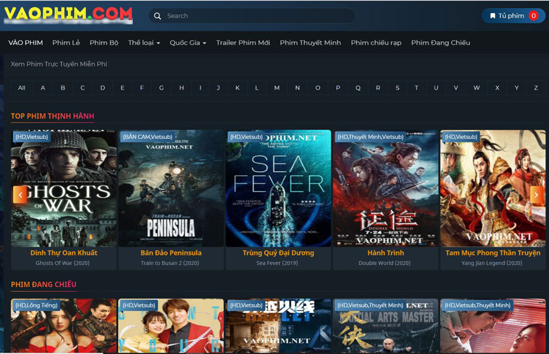Open the Yang Jian Legend poster
This screenshot has height=354, width=549.
pyautogui.click(x=493, y=189)
